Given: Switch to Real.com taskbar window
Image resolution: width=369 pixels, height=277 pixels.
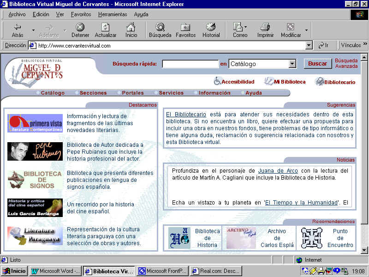Looking at the screenshot, I should click(x=216, y=271).
